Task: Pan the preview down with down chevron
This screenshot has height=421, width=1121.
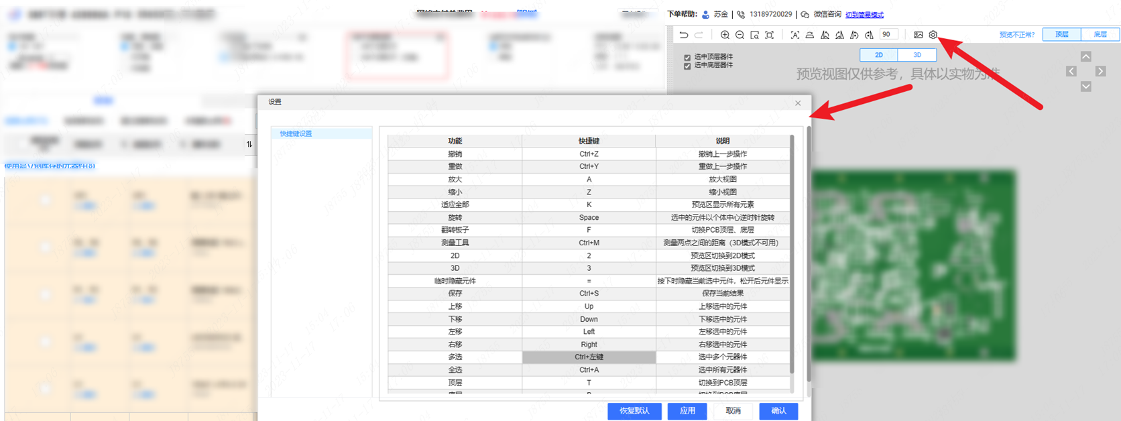Action: [x=1085, y=86]
